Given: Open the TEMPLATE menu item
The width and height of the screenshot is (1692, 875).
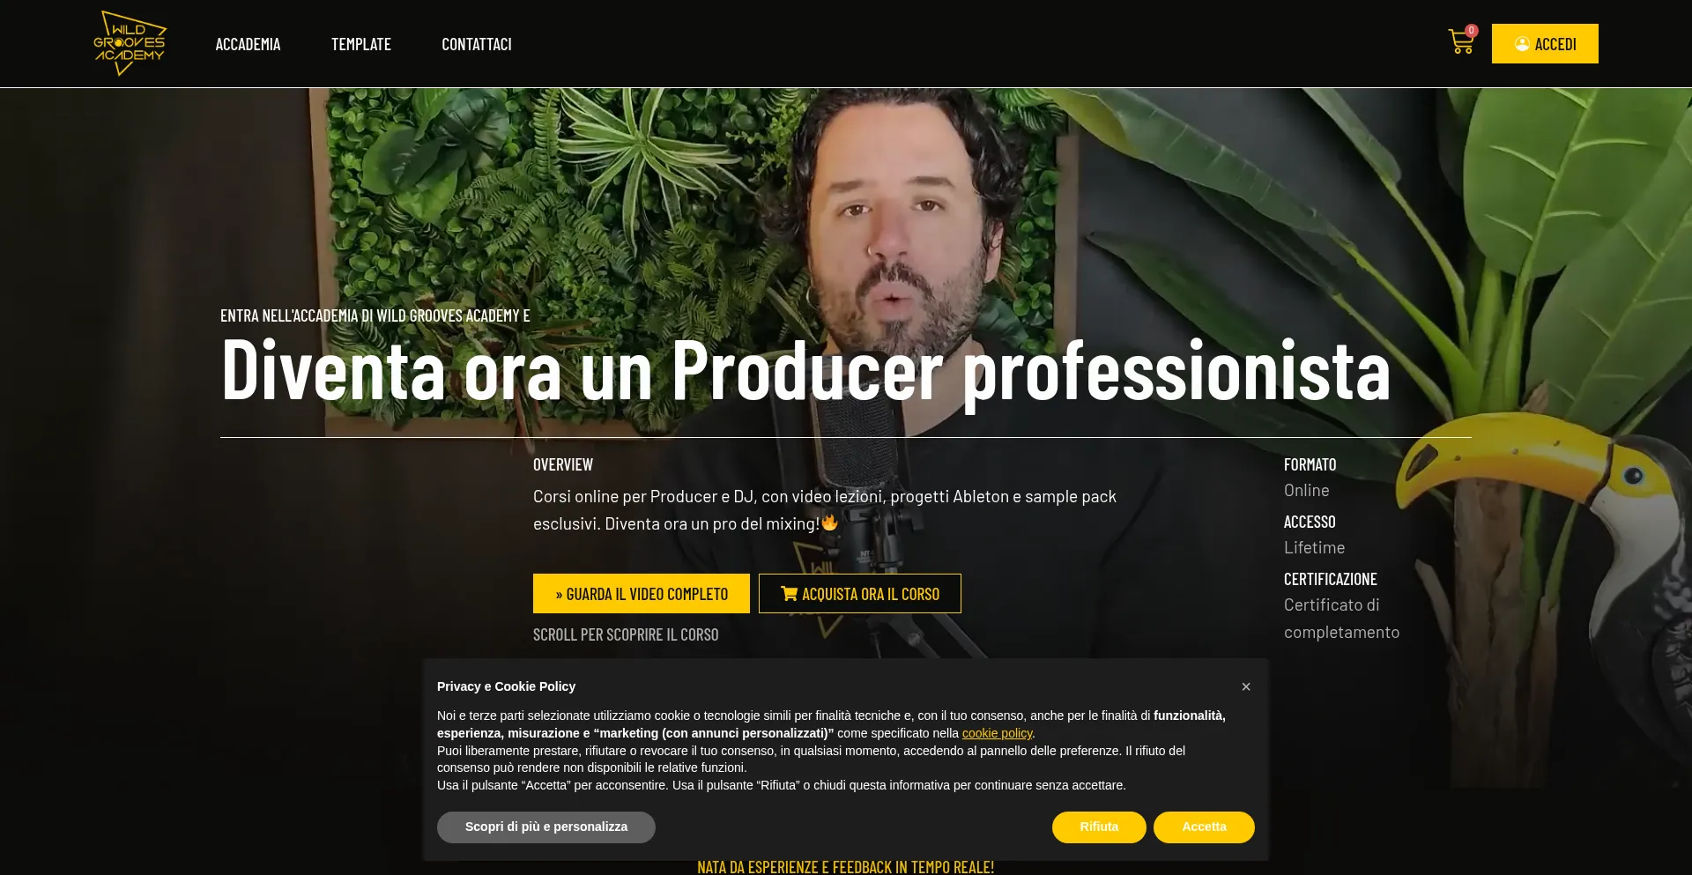Looking at the screenshot, I should coord(360,44).
